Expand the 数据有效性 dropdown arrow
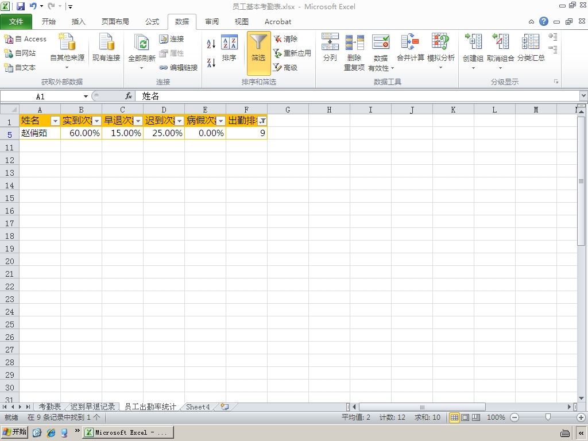The height and width of the screenshot is (441, 588). pyautogui.click(x=392, y=68)
